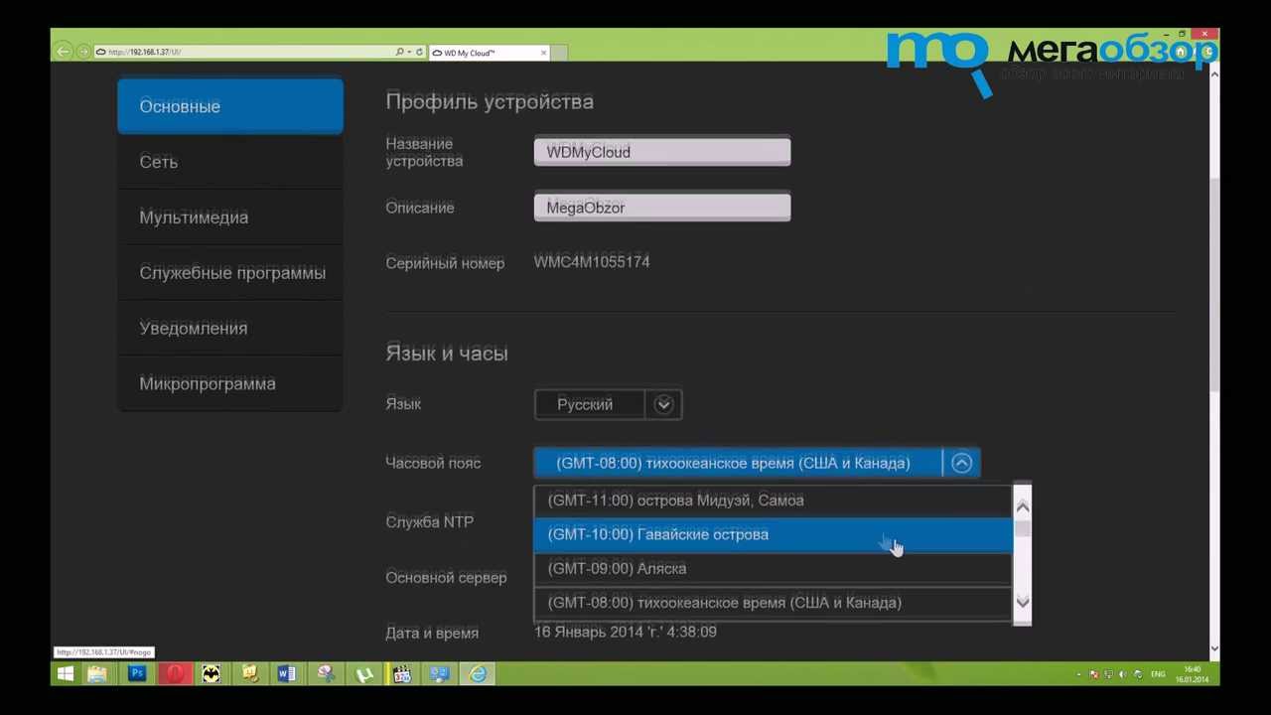
Task: Show hidden system tray icons arrow
Action: pyautogui.click(x=1079, y=674)
